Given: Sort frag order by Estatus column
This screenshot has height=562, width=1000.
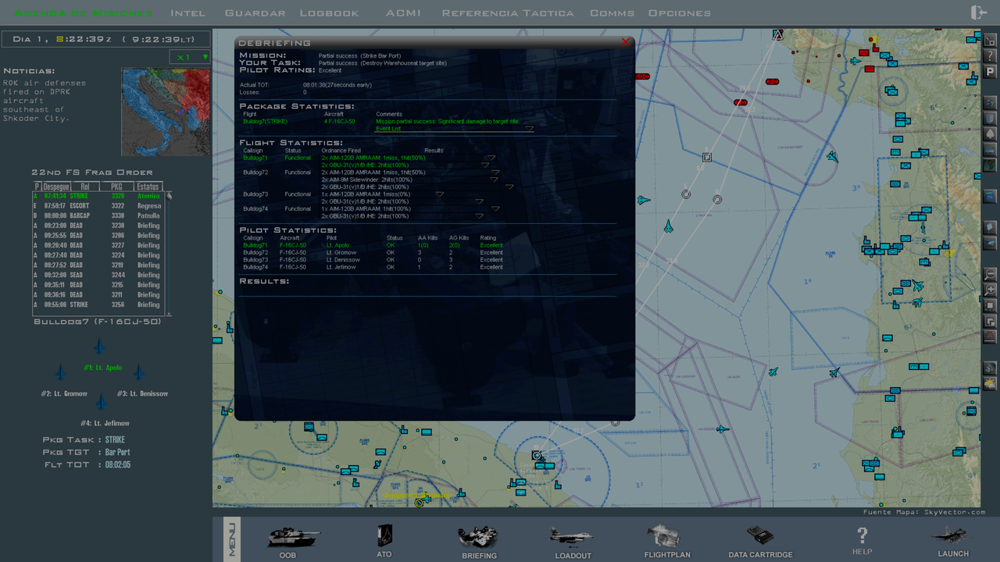Looking at the screenshot, I should click(148, 187).
